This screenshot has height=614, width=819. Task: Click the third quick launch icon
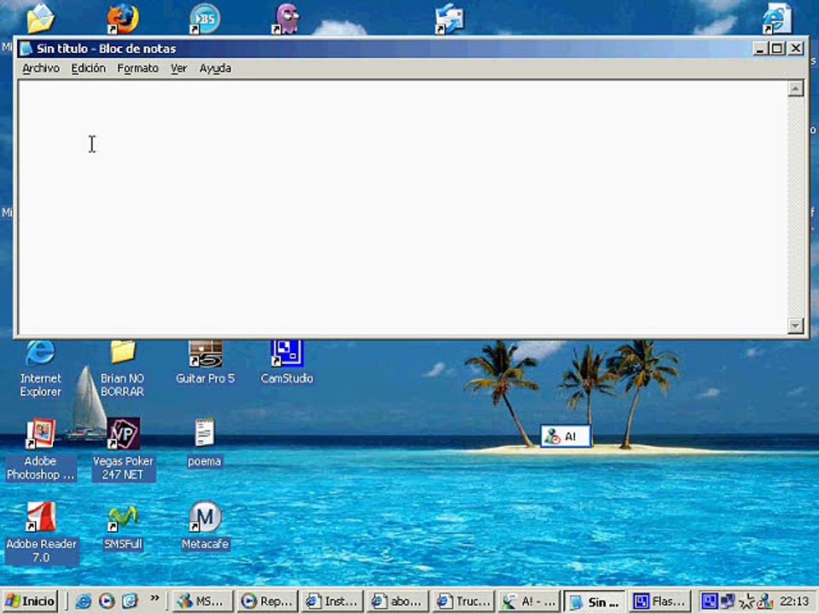point(130,601)
